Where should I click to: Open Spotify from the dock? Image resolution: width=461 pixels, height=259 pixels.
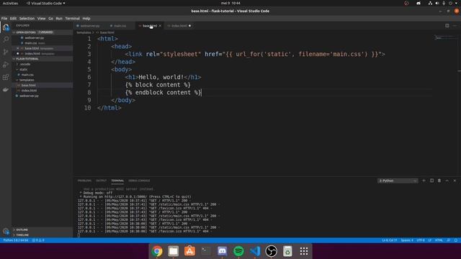coord(238,251)
